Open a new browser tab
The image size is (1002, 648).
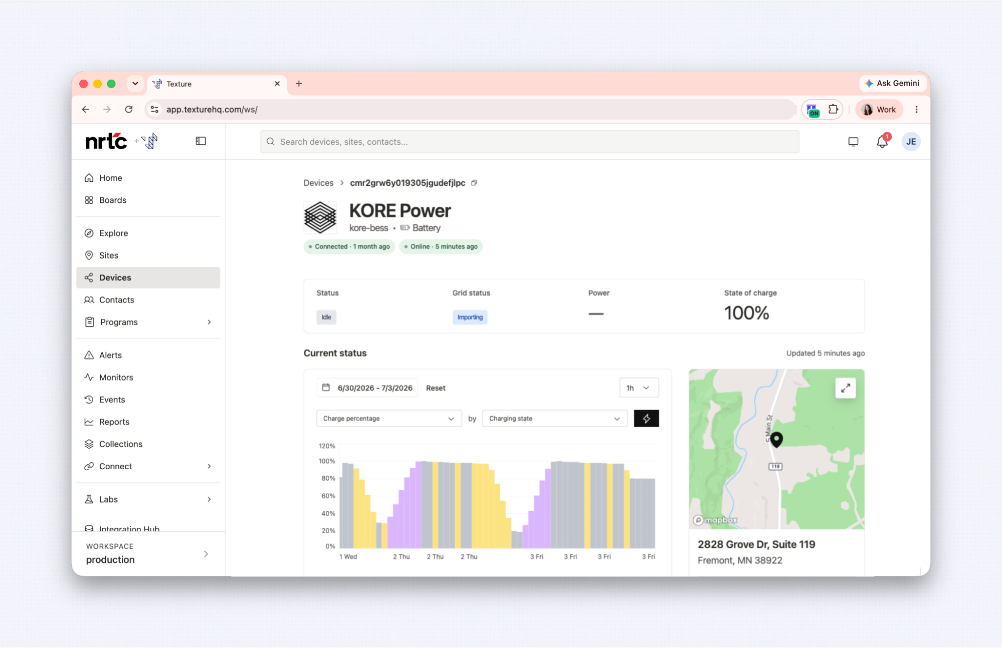pyautogui.click(x=299, y=84)
